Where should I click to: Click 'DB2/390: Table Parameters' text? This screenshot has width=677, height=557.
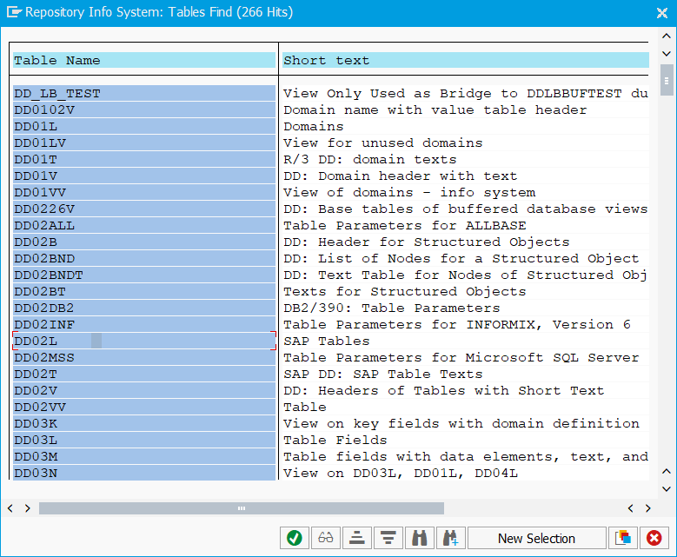coord(392,308)
